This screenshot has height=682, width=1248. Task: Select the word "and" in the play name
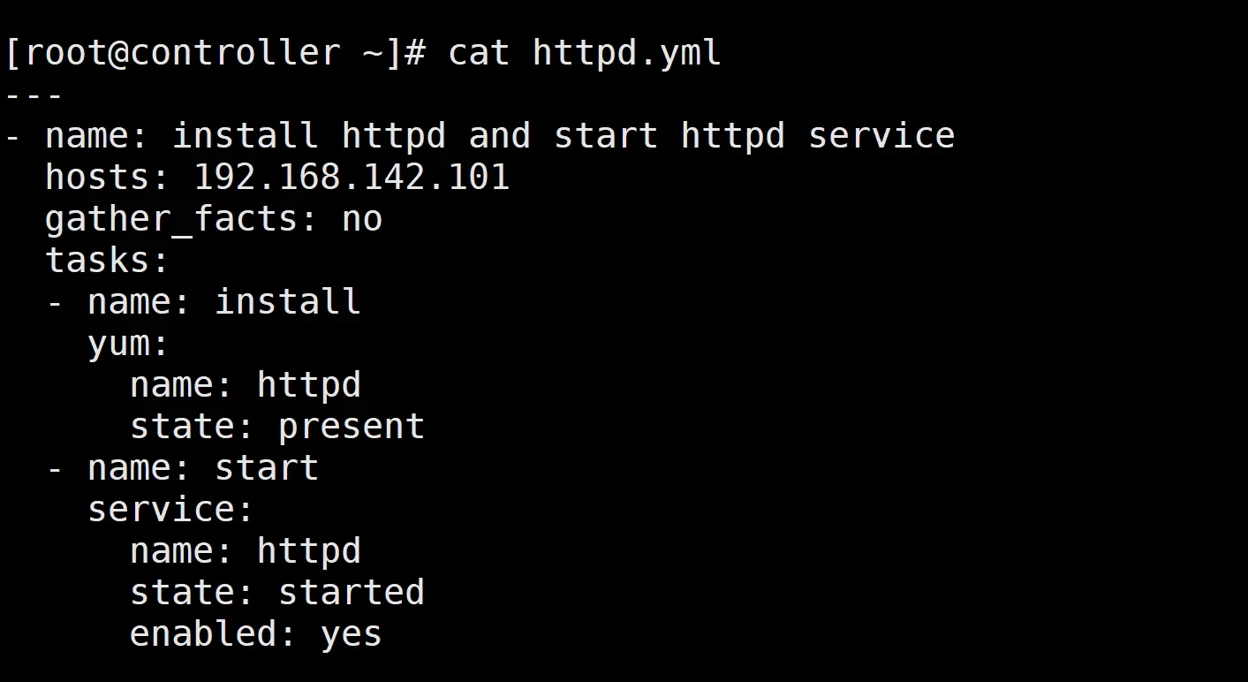pyautogui.click(x=500, y=136)
